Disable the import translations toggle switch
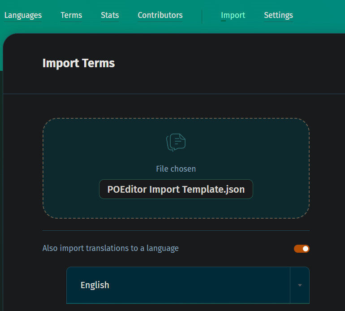This screenshot has height=311, width=345. click(x=302, y=249)
